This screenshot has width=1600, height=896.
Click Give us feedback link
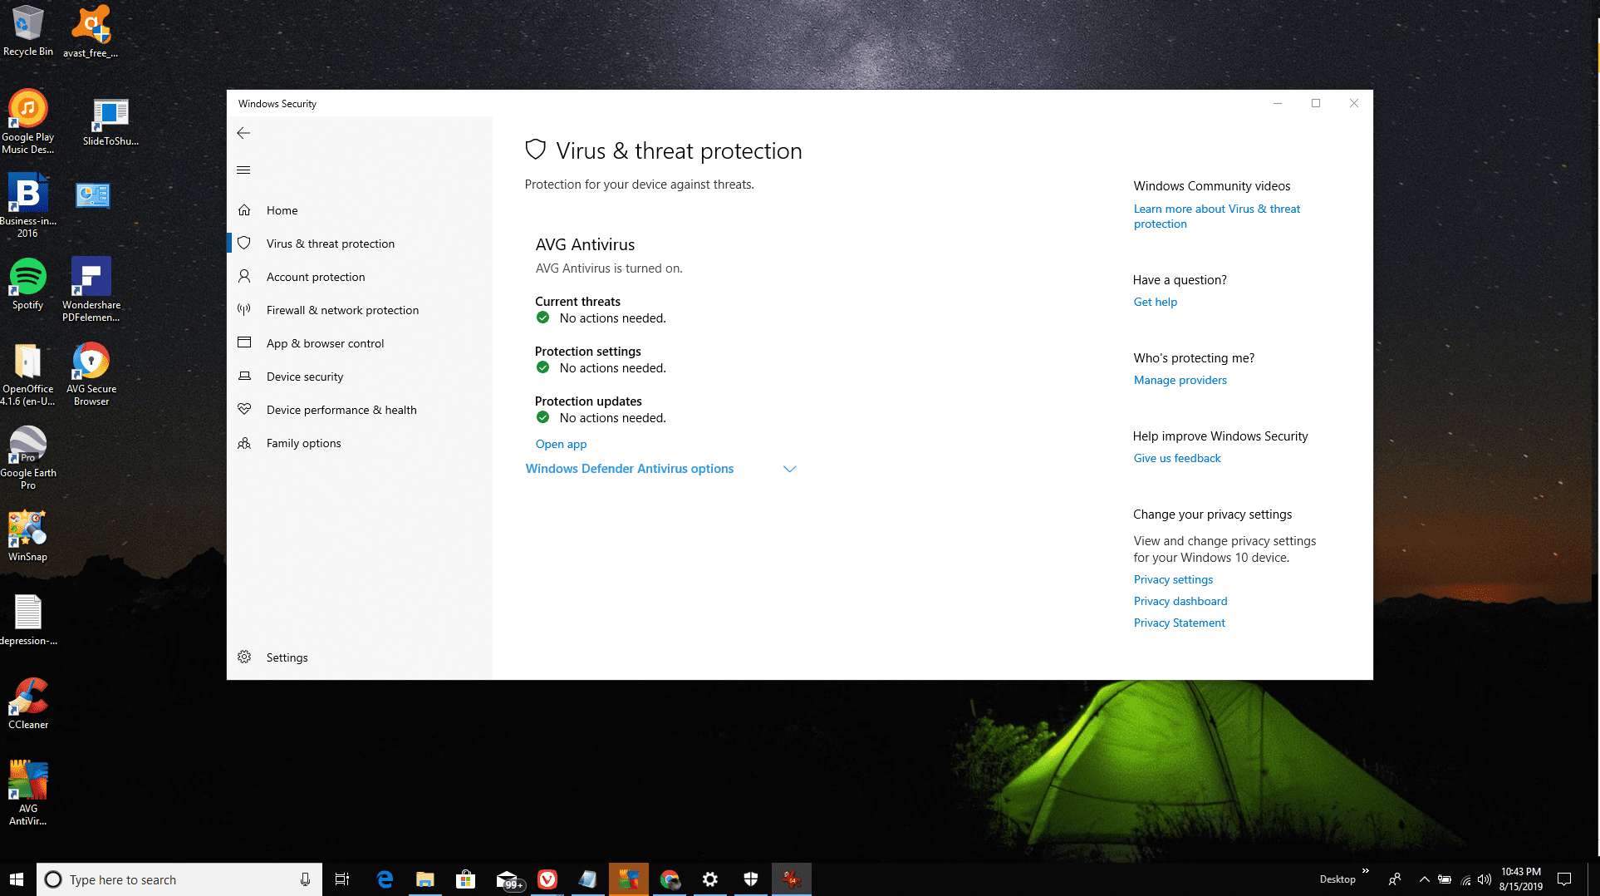[1177, 458]
